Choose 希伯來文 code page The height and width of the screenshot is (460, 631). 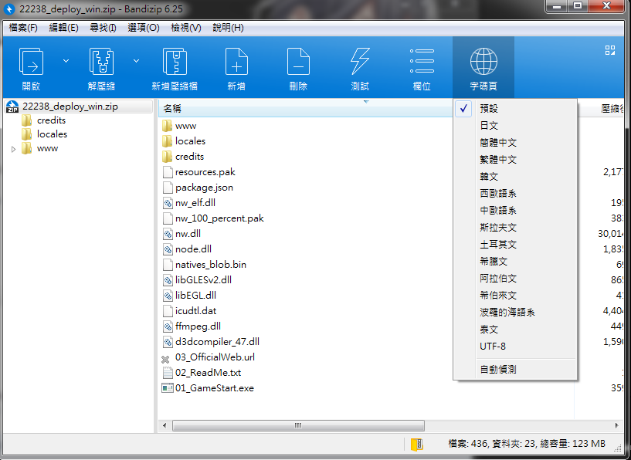(515, 295)
